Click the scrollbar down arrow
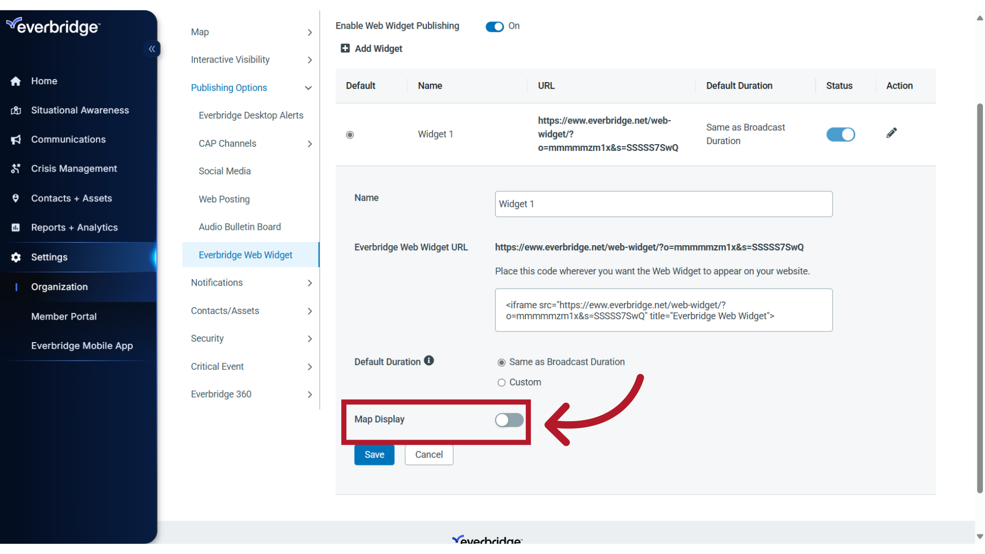This screenshot has width=985, height=554. click(980, 537)
